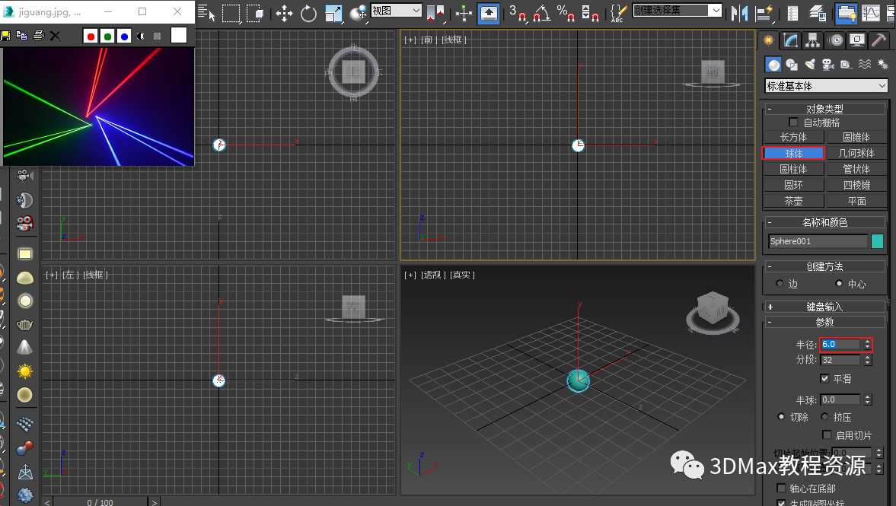This screenshot has height=506, width=896.
Task: Select the Lights category icon
Action: [x=810, y=65]
